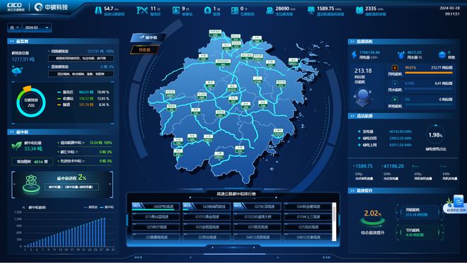Click the icon beside the 0 count
The width and height of the screenshot is (467, 263).
coord(235,11)
